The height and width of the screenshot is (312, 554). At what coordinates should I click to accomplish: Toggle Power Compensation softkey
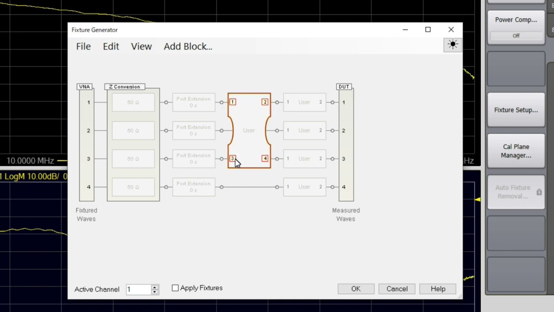click(516, 27)
